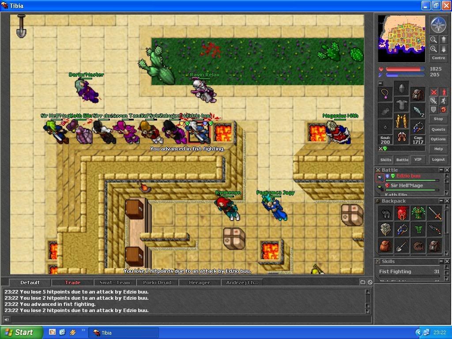The width and height of the screenshot is (452, 339).
Task: Toggle chase opponent mode
Action: tap(443, 101)
